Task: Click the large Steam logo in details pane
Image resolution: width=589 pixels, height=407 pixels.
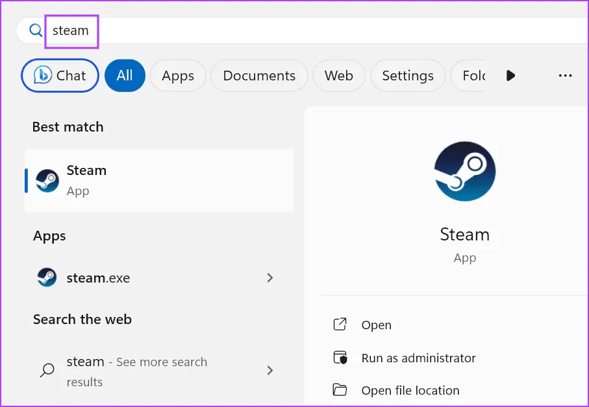Action: [x=464, y=172]
